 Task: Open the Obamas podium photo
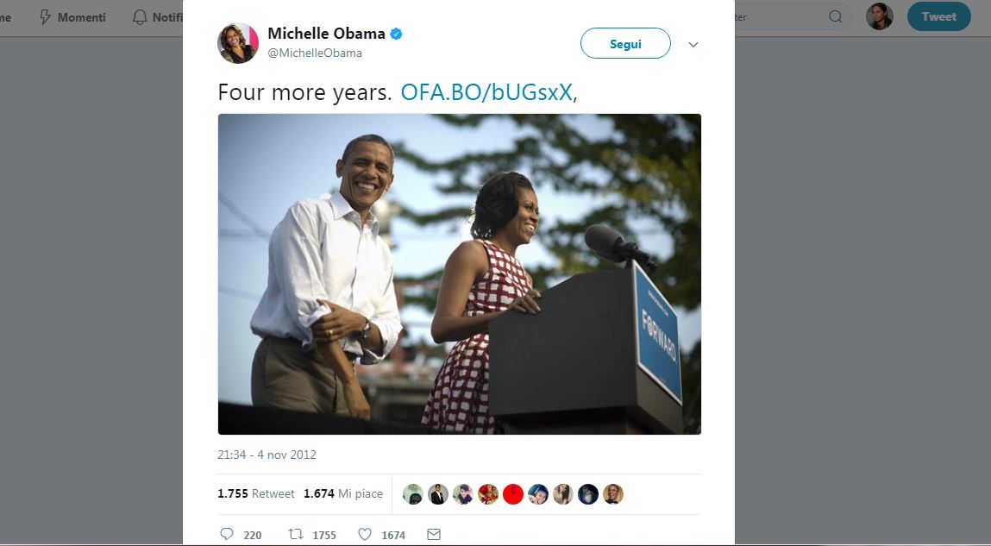[459, 274]
